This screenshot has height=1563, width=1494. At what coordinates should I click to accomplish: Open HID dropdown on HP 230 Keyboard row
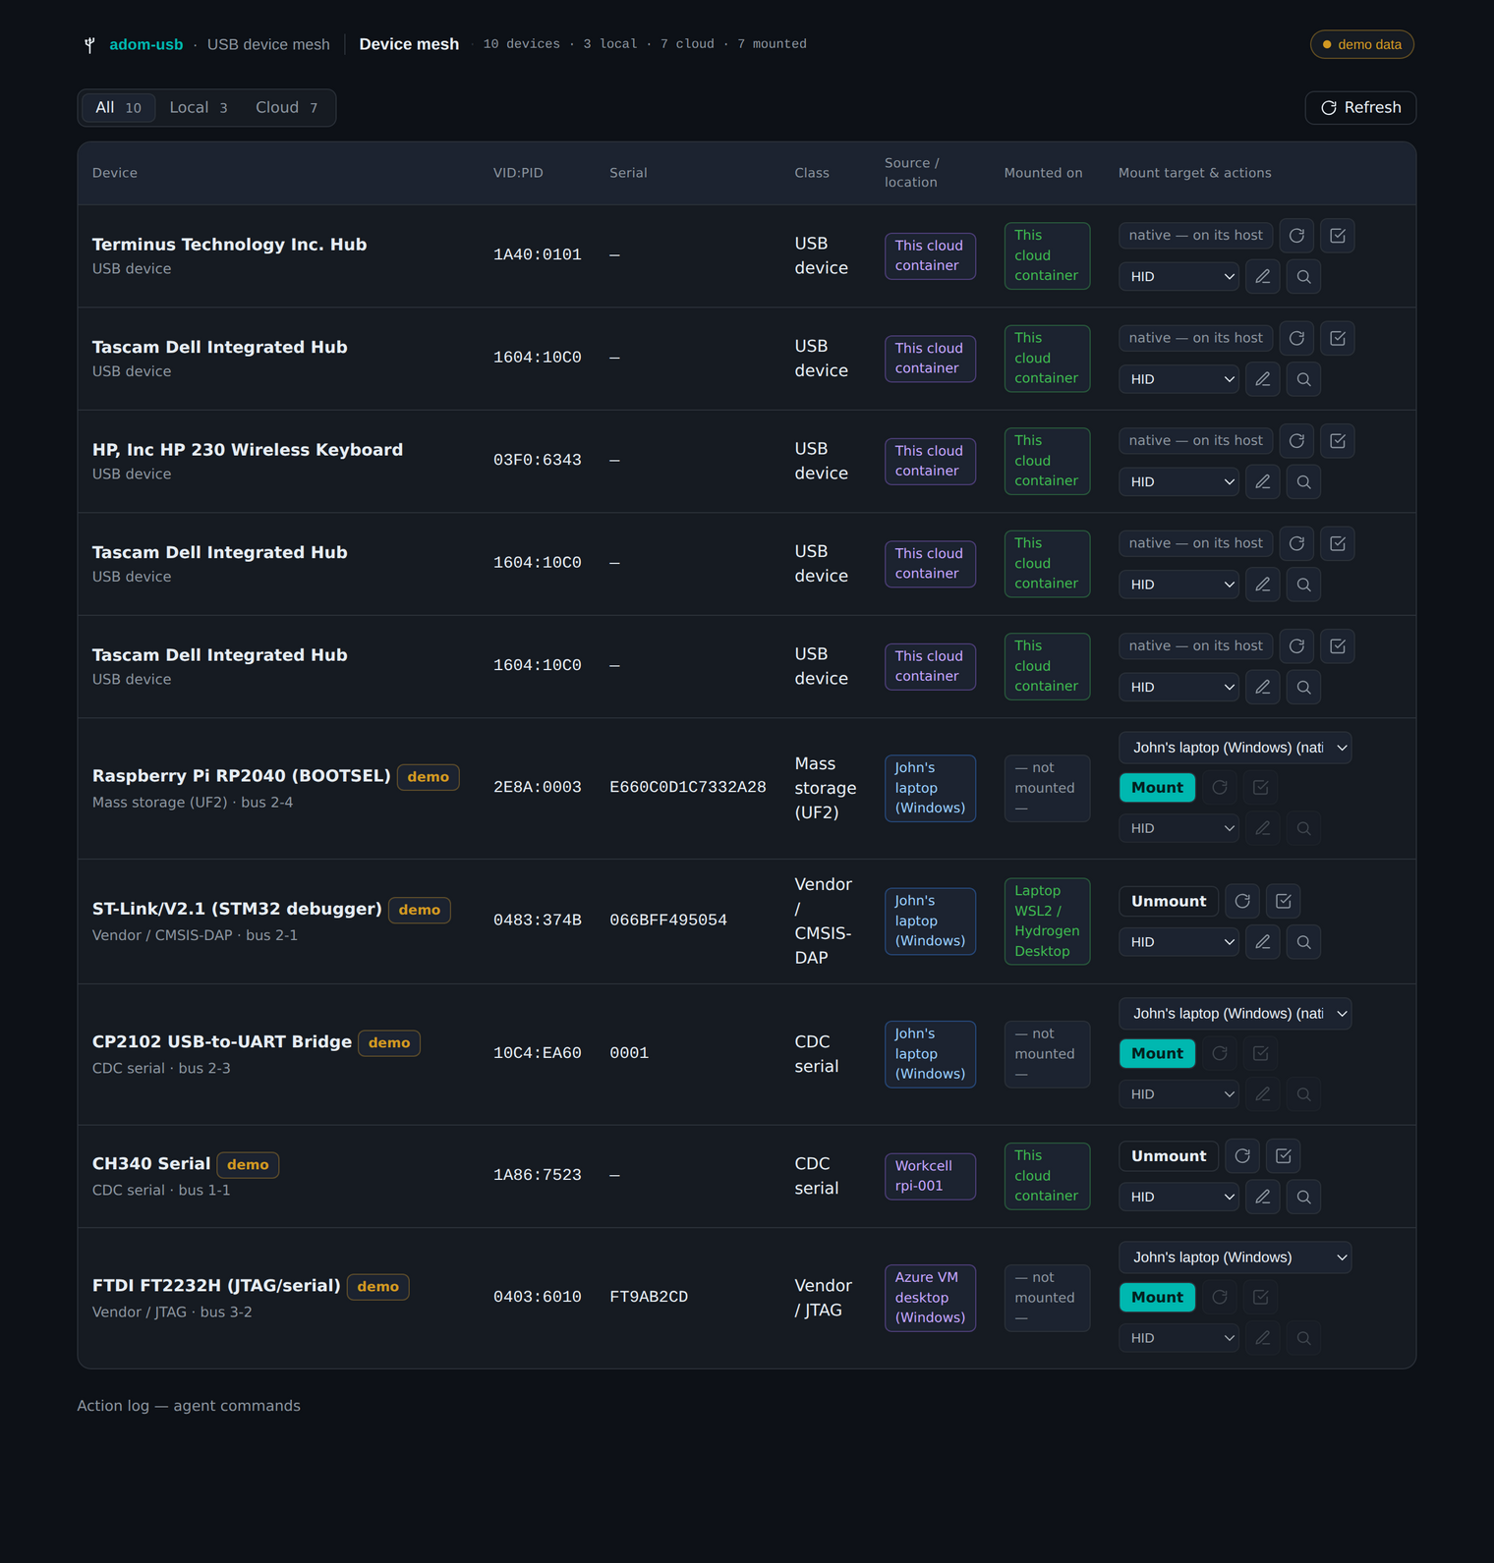(1178, 482)
